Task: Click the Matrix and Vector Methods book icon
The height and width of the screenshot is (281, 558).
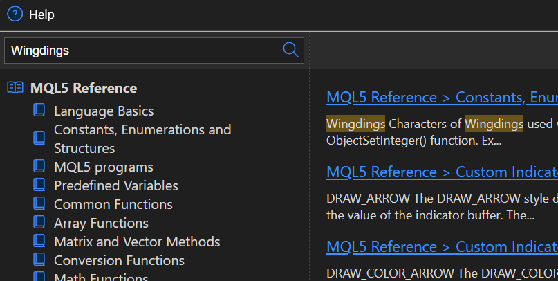Action: [39, 242]
